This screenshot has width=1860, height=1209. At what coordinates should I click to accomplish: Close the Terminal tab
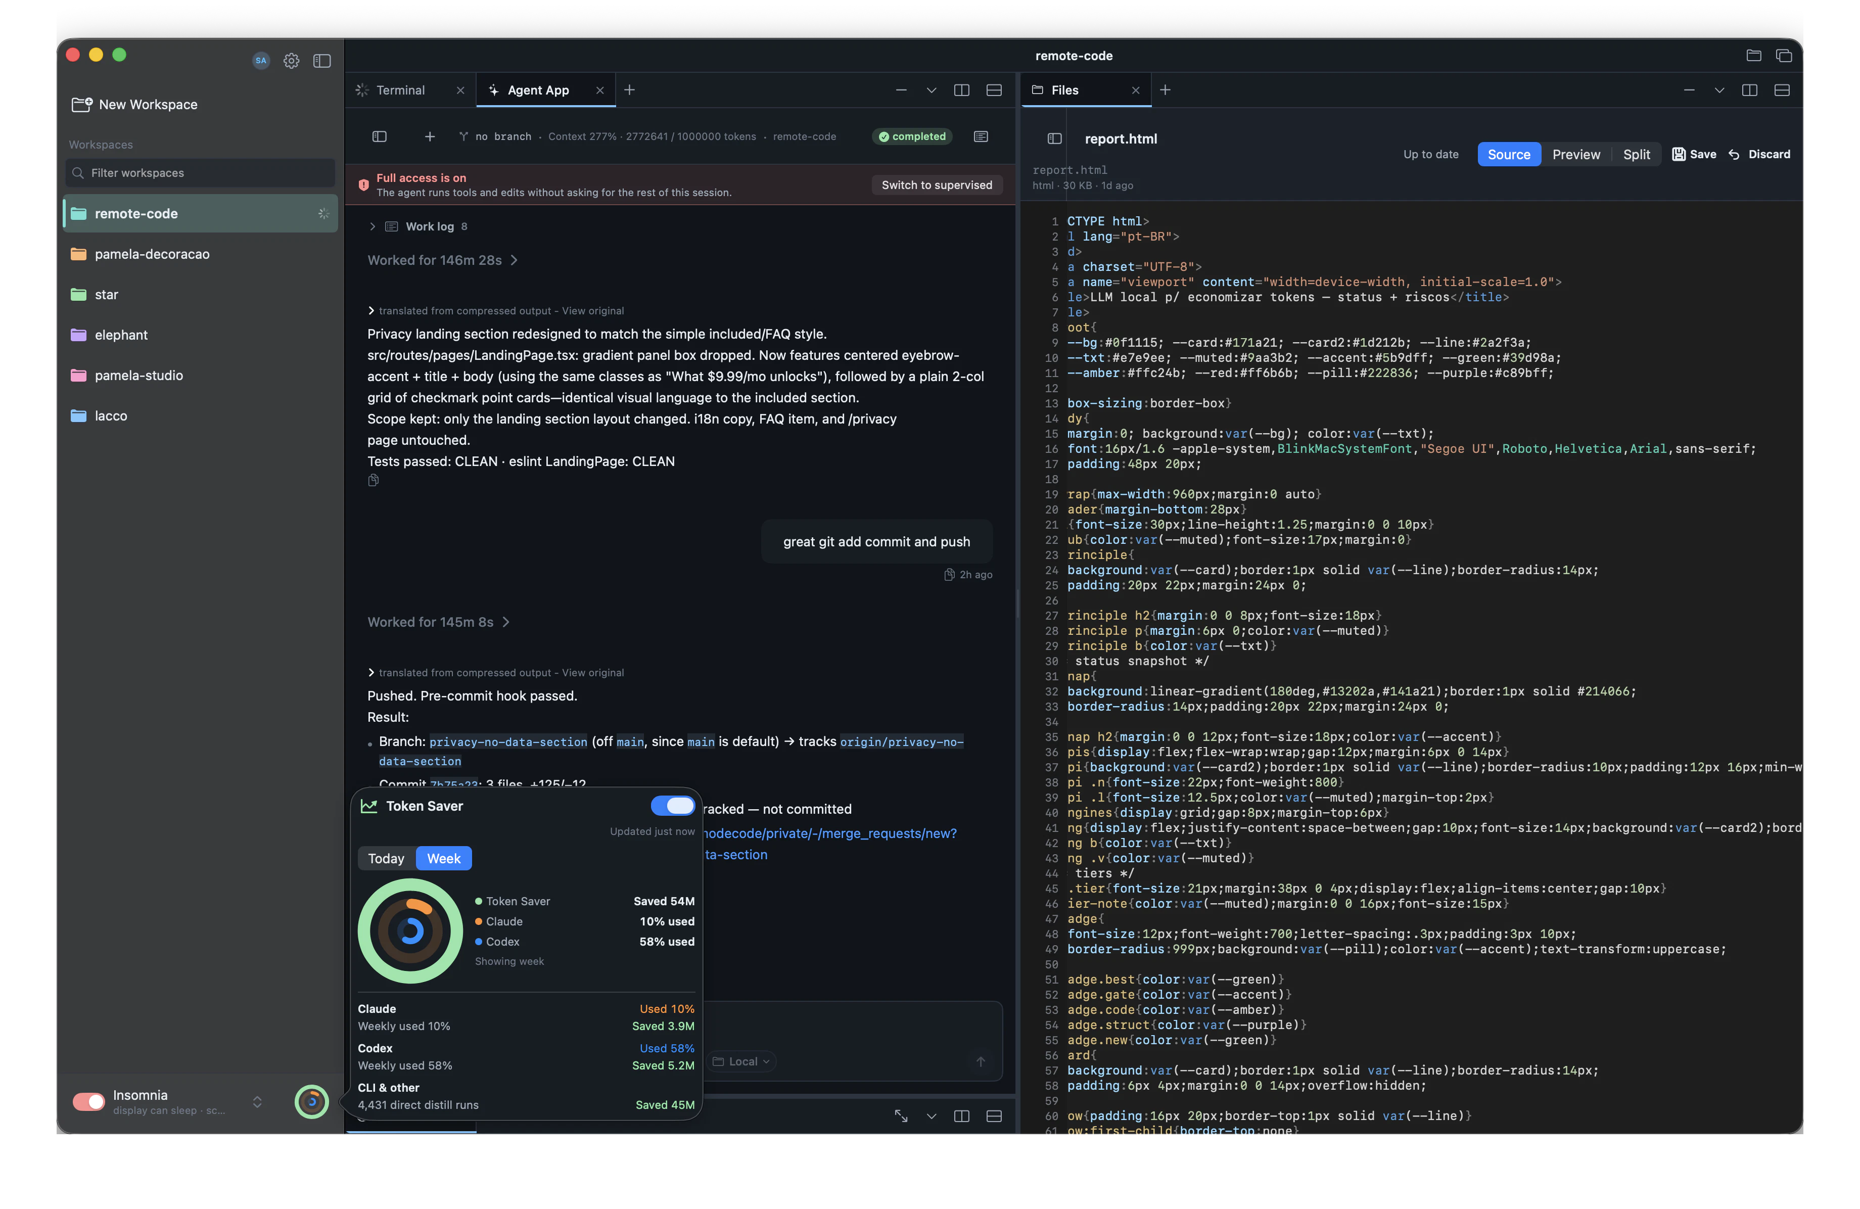point(460,90)
